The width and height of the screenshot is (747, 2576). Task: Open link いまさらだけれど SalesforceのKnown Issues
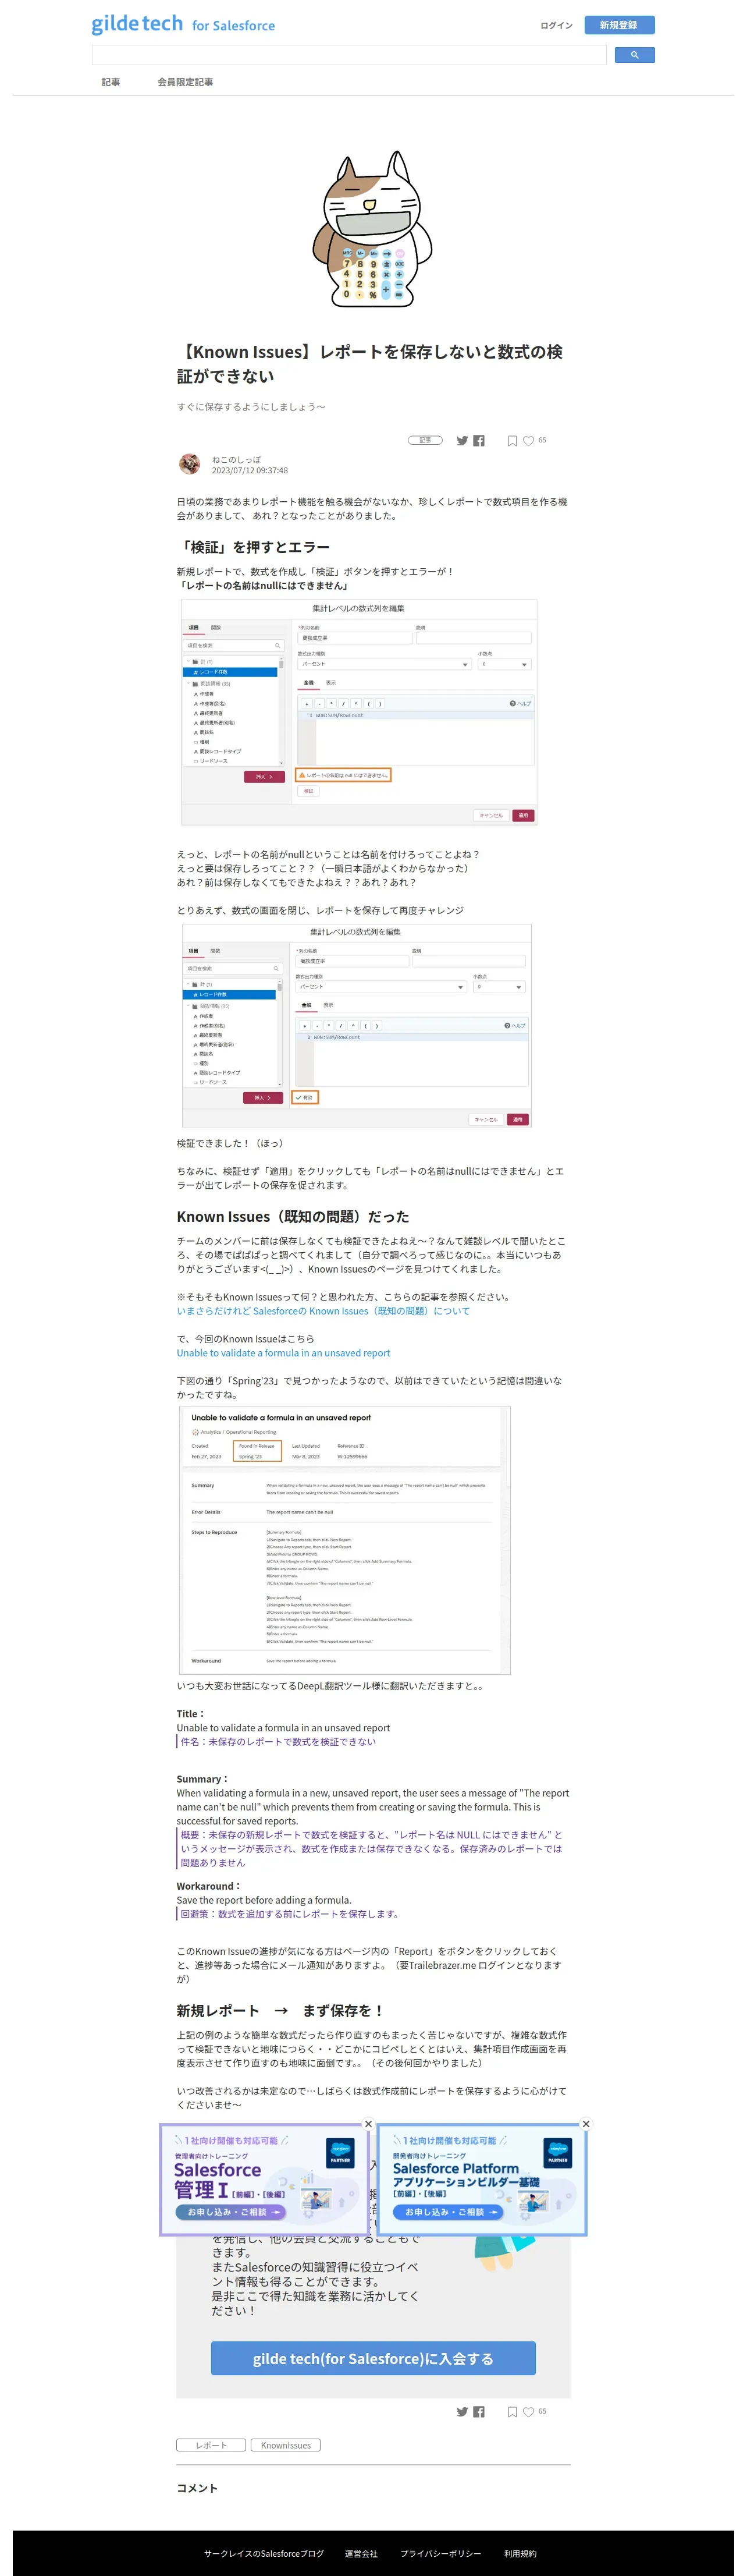[x=323, y=1310]
